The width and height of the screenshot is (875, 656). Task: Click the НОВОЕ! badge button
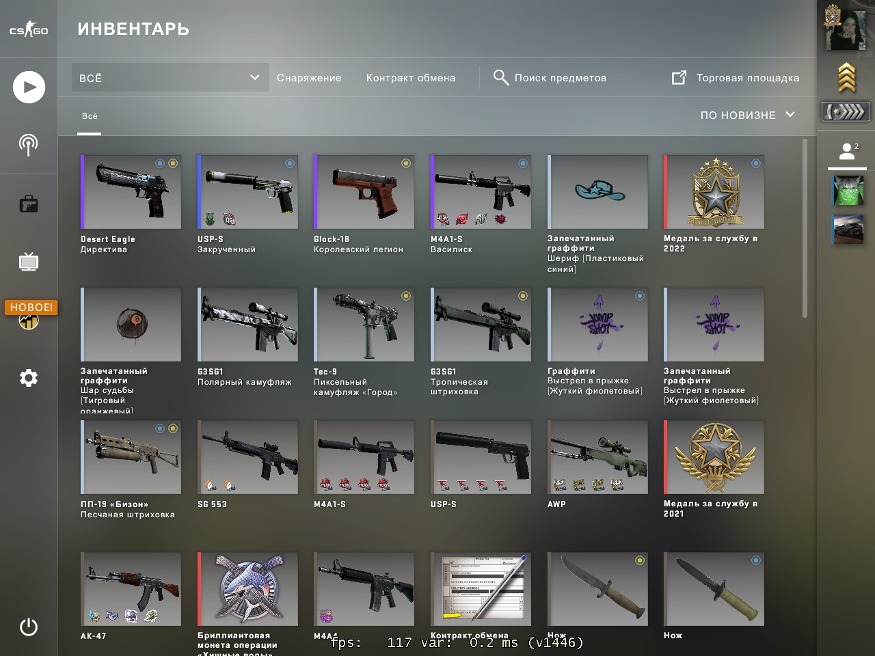(x=31, y=307)
